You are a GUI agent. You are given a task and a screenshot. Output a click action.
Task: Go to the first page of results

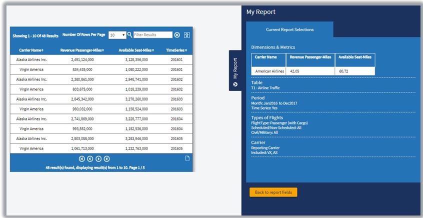click(x=81, y=159)
